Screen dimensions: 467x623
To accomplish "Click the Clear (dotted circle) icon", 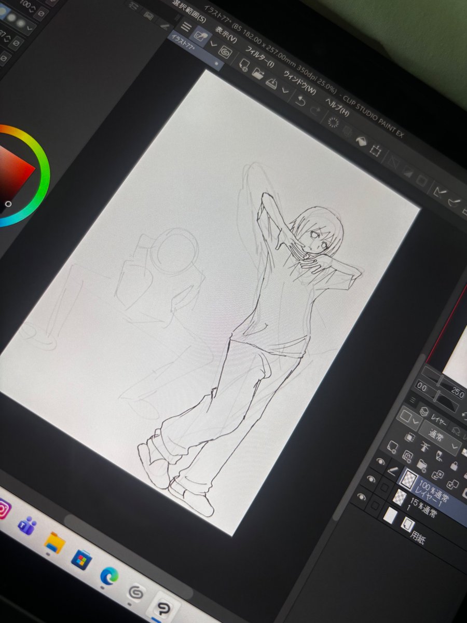I will (x=333, y=122).
